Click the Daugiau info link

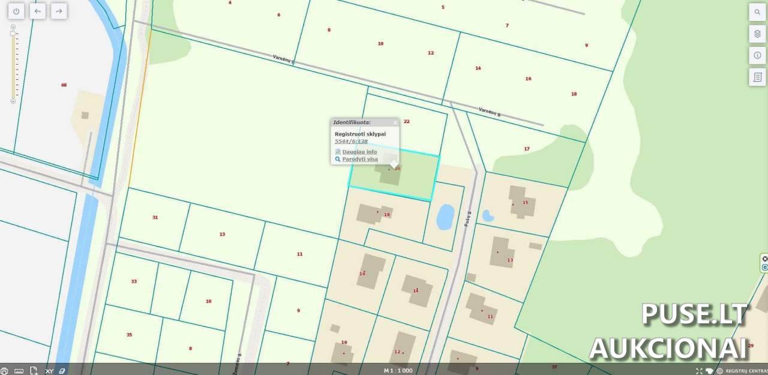[x=359, y=152]
